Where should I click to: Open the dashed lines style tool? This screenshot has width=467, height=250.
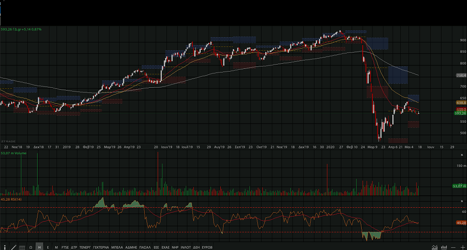click(x=22, y=247)
